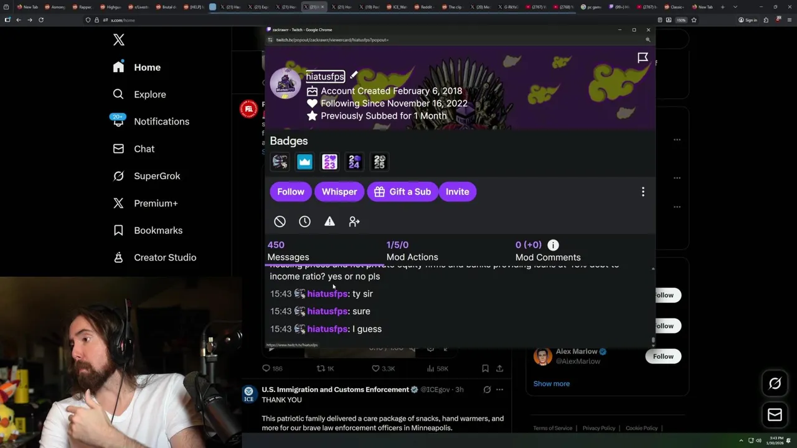Viewport: 797px width, 448px height.
Task: Click U.S. Immigration and Customs Enforcement name
Action: coord(335,390)
